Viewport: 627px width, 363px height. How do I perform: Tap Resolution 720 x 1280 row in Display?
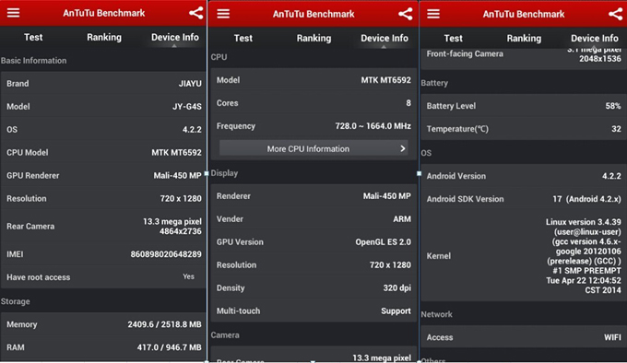(313, 264)
